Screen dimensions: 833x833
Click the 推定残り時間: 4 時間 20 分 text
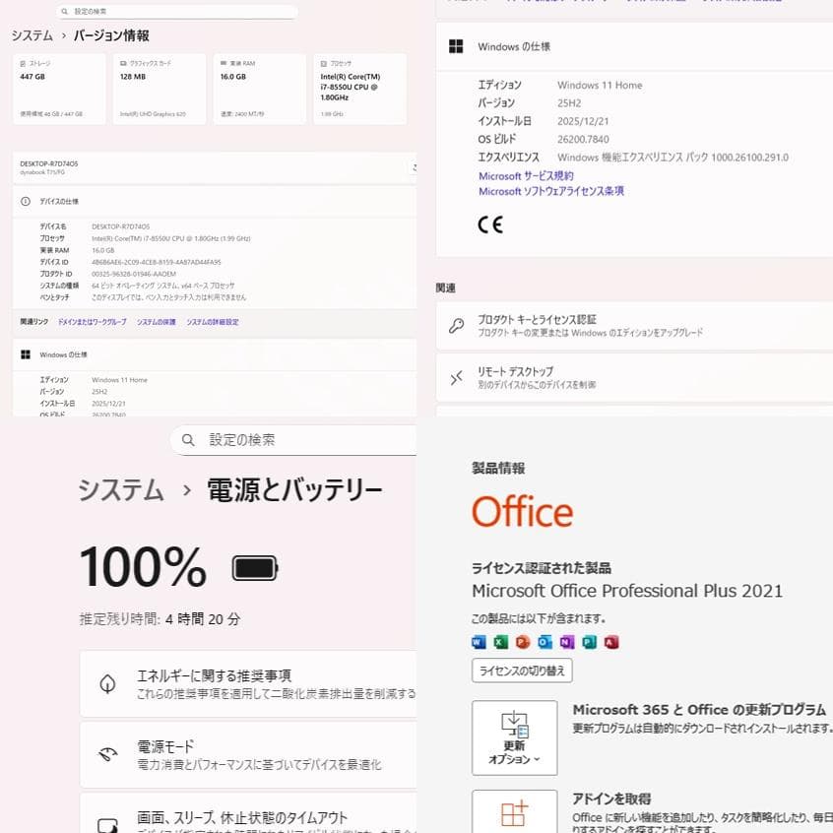[160, 619]
